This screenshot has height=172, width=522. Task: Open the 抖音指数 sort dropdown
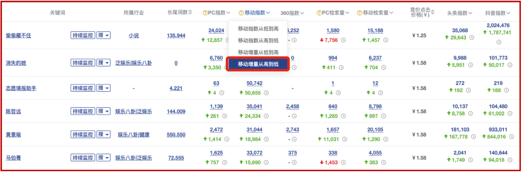click(x=508, y=13)
